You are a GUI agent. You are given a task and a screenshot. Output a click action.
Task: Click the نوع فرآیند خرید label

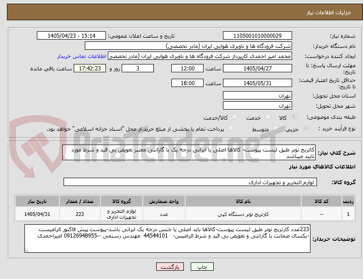(337, 128)
